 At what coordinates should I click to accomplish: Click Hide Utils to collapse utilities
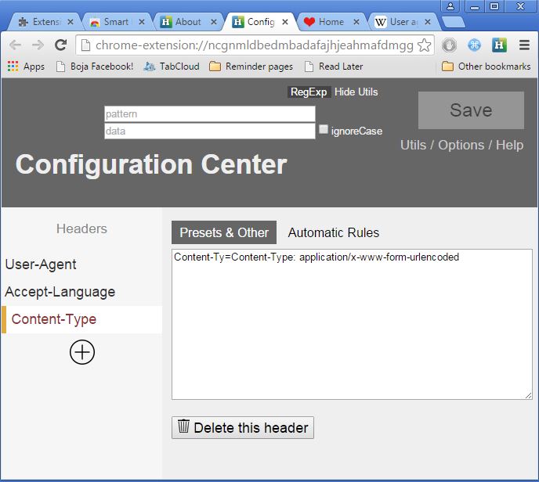(356, 92)
